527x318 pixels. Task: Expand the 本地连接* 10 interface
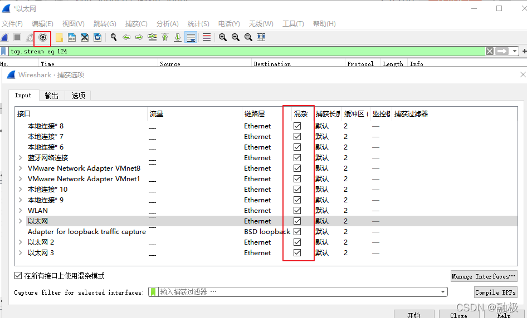(21, 190)
